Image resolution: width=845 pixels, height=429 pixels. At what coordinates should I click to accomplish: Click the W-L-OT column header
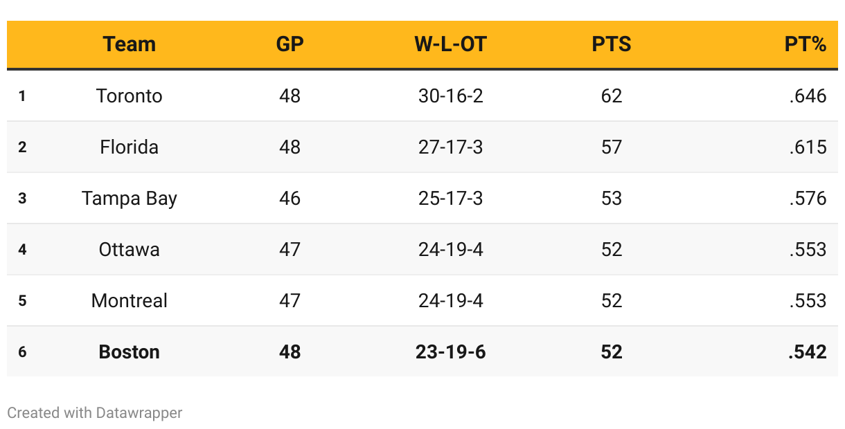450,44
